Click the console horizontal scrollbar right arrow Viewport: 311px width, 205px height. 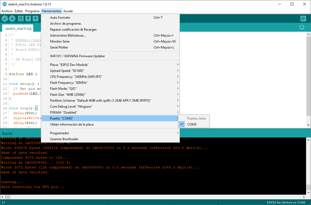[304, 197]
